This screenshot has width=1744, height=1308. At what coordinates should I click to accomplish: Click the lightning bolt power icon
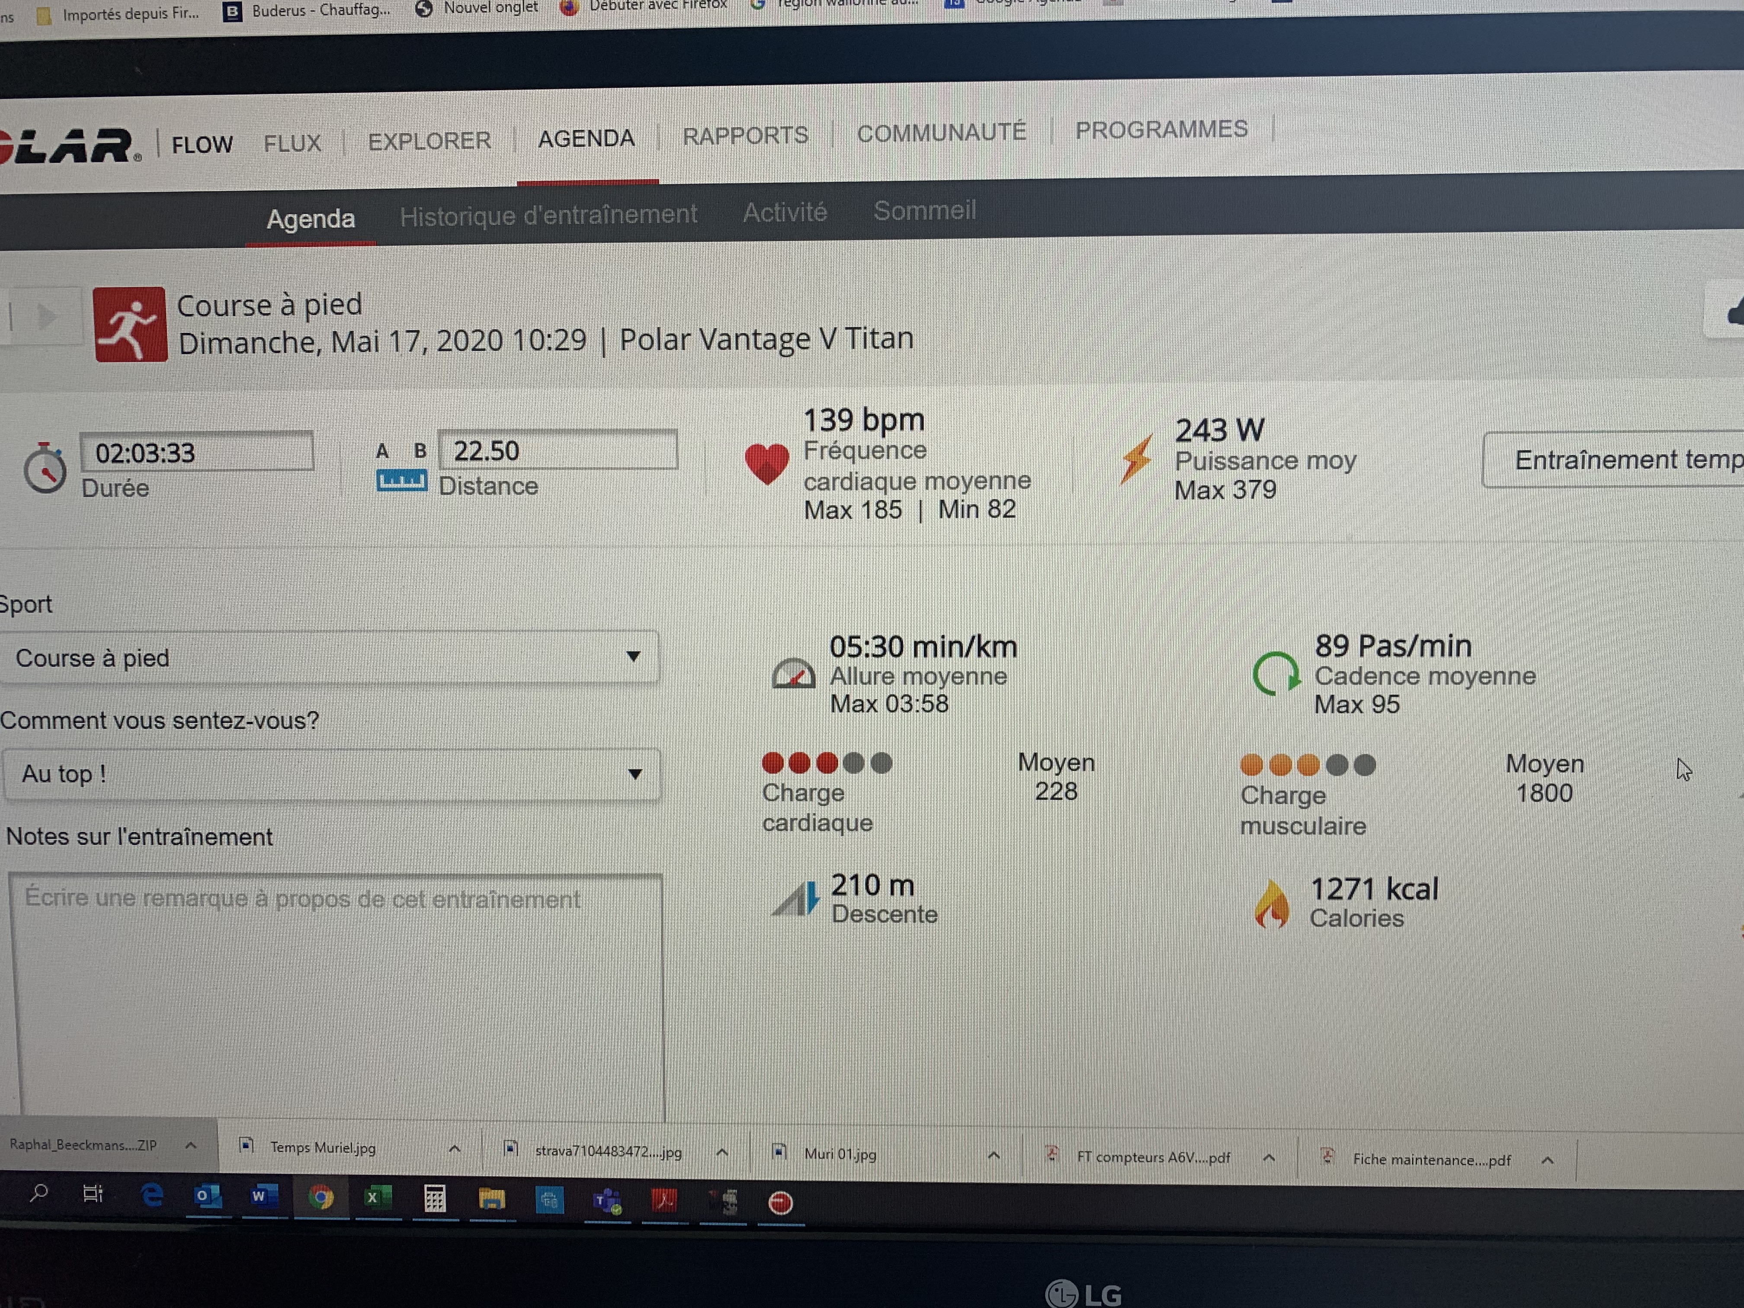point(1136,459)
